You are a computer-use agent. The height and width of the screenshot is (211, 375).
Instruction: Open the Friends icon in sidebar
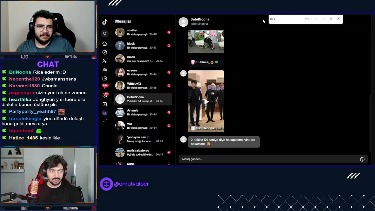[105, 70]
